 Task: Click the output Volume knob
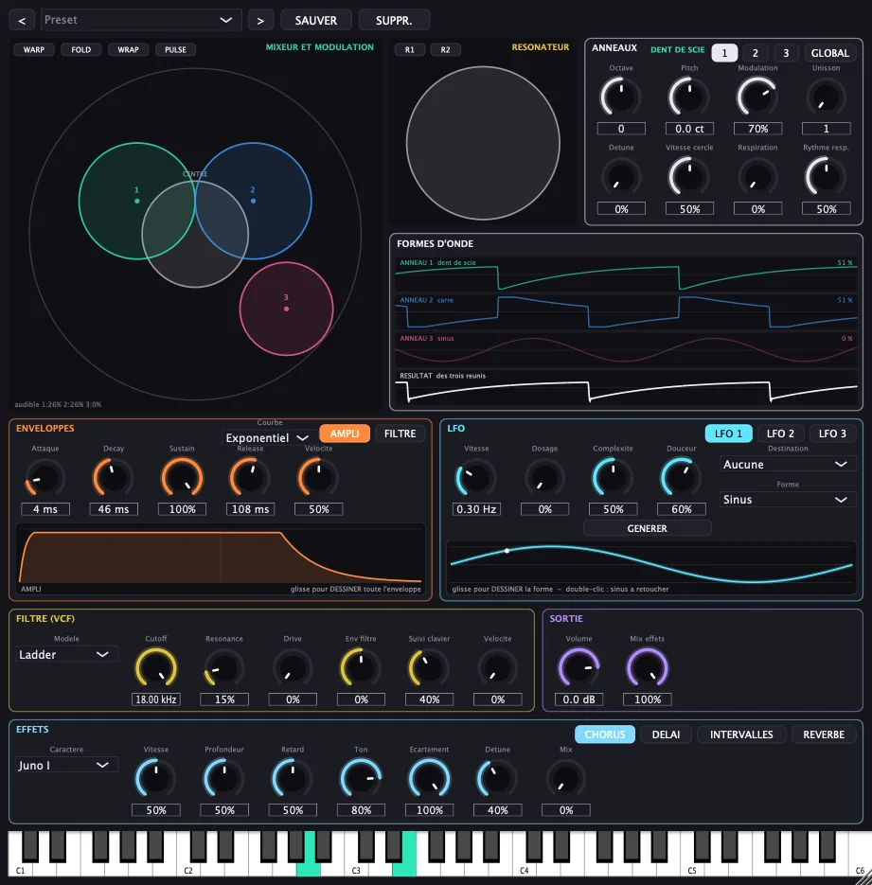(x=578, y=668)
